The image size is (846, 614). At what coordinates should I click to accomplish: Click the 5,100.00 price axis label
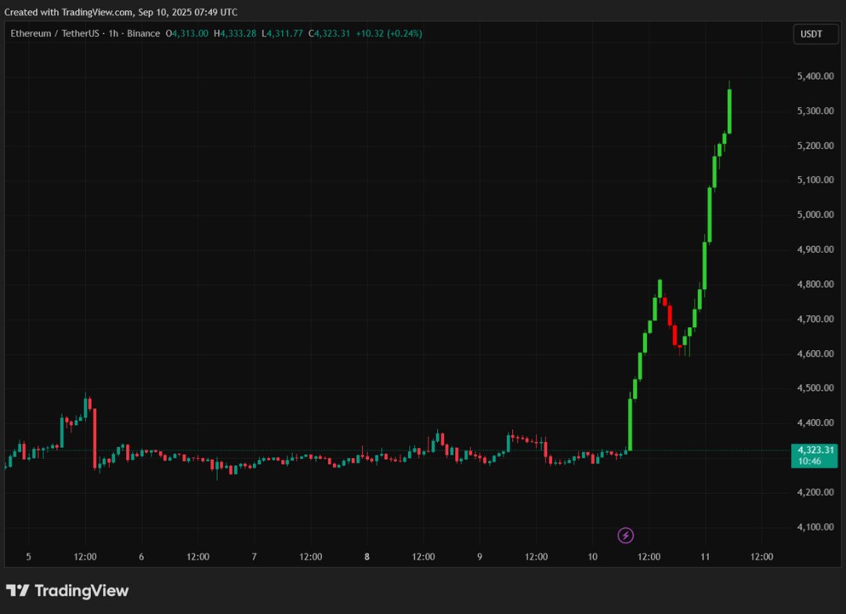[x=815, y=179]
